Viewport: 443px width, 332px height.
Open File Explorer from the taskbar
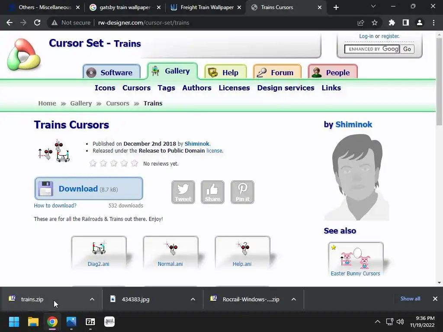(x=33, y=322)
